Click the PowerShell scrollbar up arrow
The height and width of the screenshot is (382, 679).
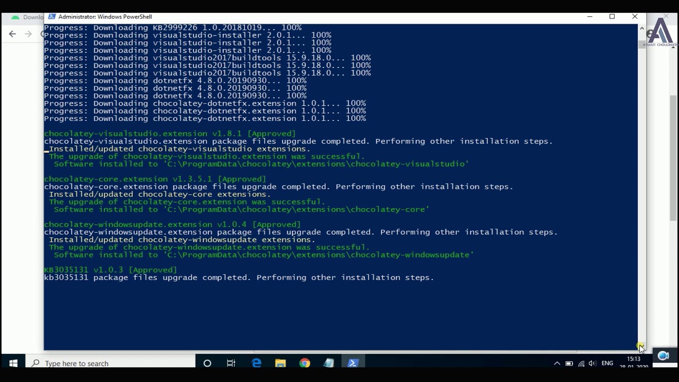point(642,28)
